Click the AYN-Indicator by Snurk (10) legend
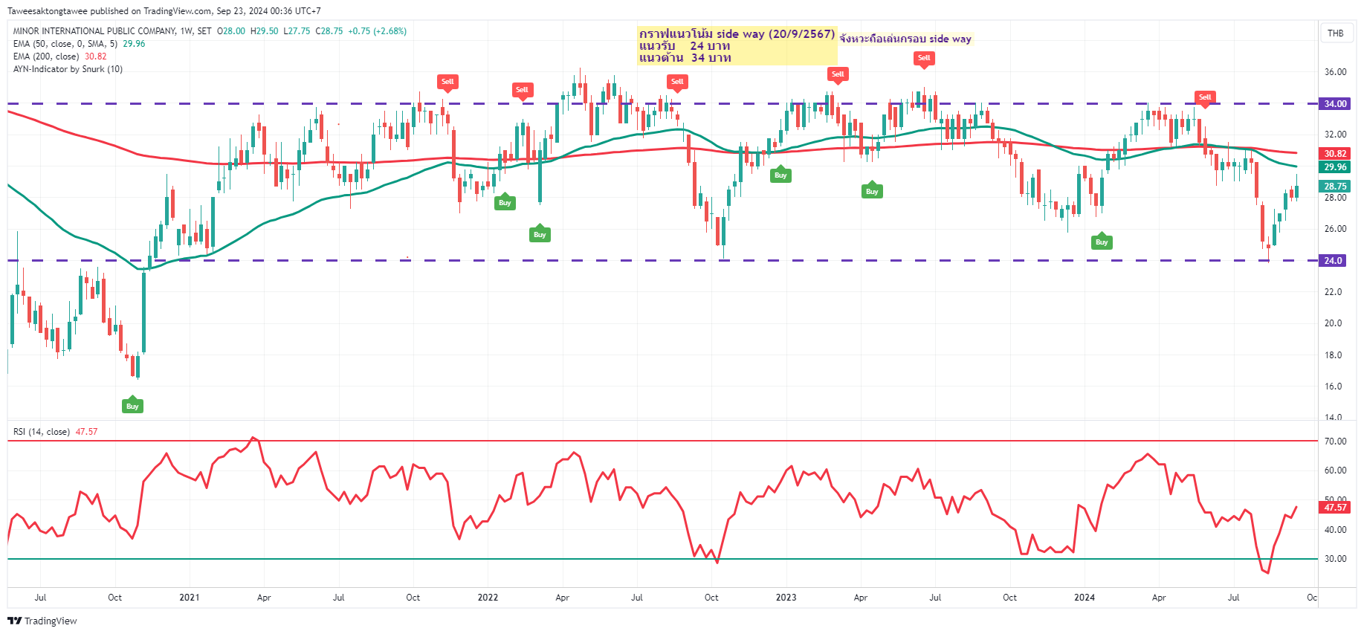 point(68,69)
